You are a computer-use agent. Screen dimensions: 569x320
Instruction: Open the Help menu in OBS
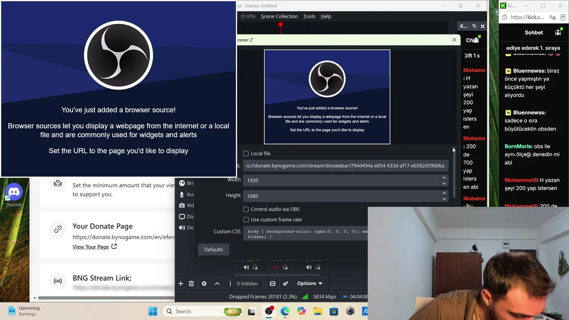pos(326,16)
